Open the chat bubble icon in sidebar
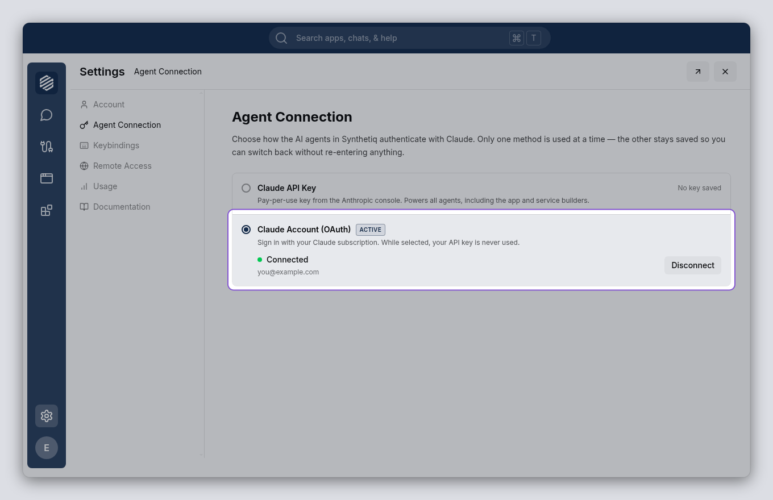The image size is (773, 500). point(47,115)
